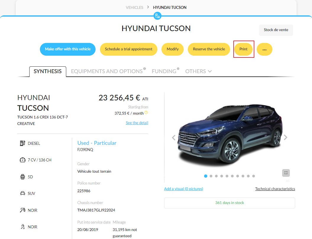Click the SUV body type icon

tap(23, 193)
